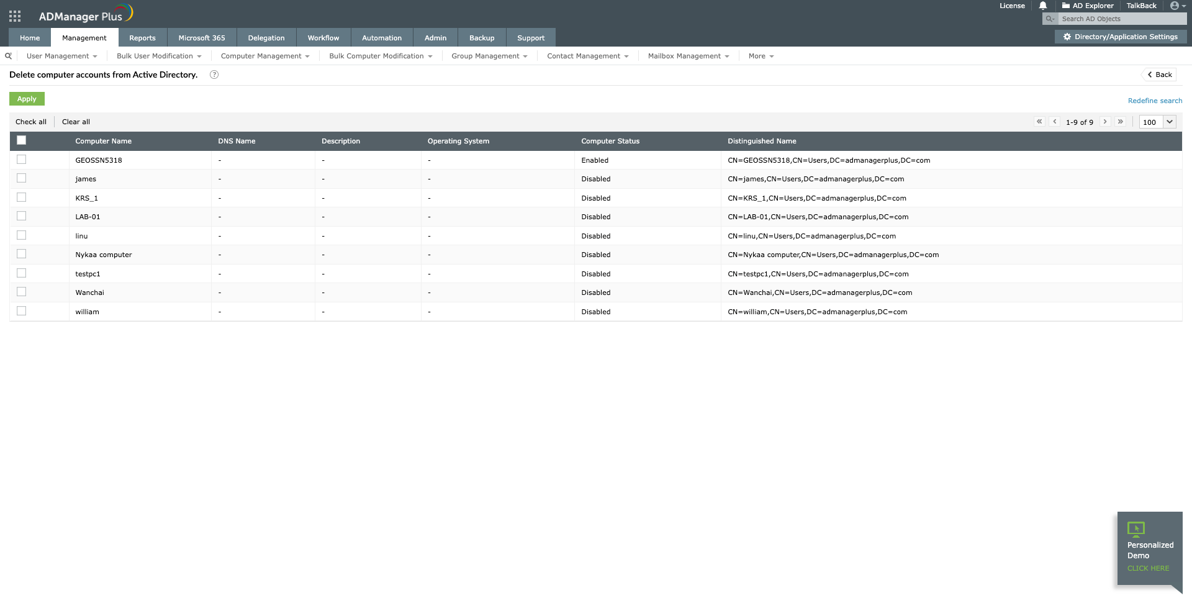Click the 'Enabled' status cell
Screen dimensions: 1192x598
click(595, 160)
